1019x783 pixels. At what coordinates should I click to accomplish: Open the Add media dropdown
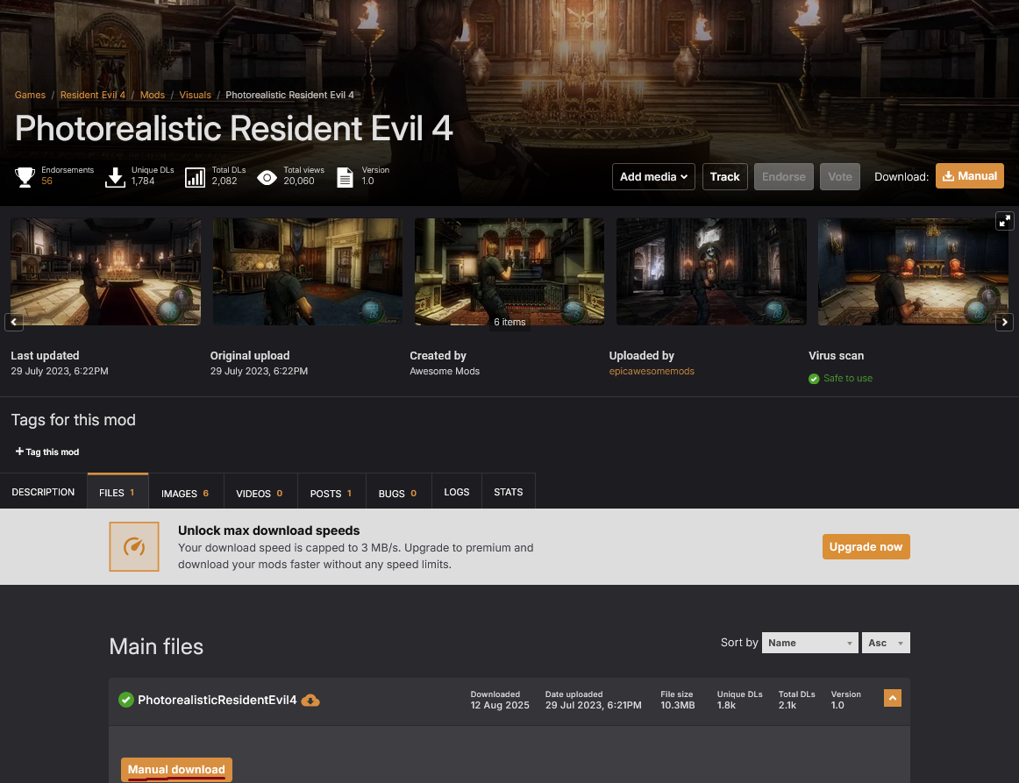click(653, 177)
